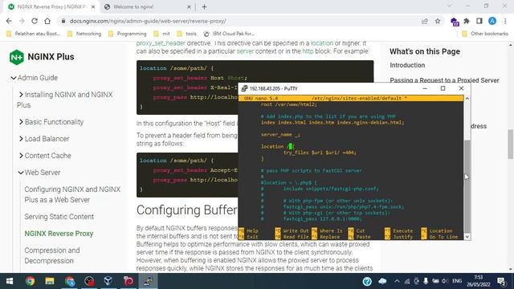Click the browser page scrollbar thumb
Viewport: 514px width, 289px height.
coord(511,144)
